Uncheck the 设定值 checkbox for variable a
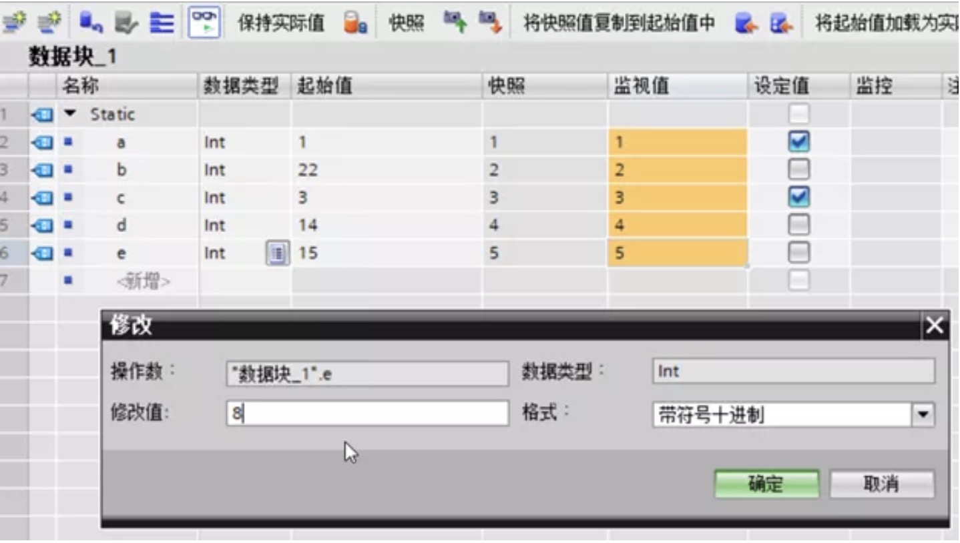 point(798,141)
